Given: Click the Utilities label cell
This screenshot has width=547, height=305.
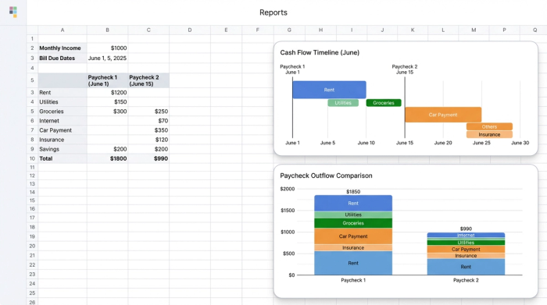Looking at the screenshot, I should coord(63,102).
